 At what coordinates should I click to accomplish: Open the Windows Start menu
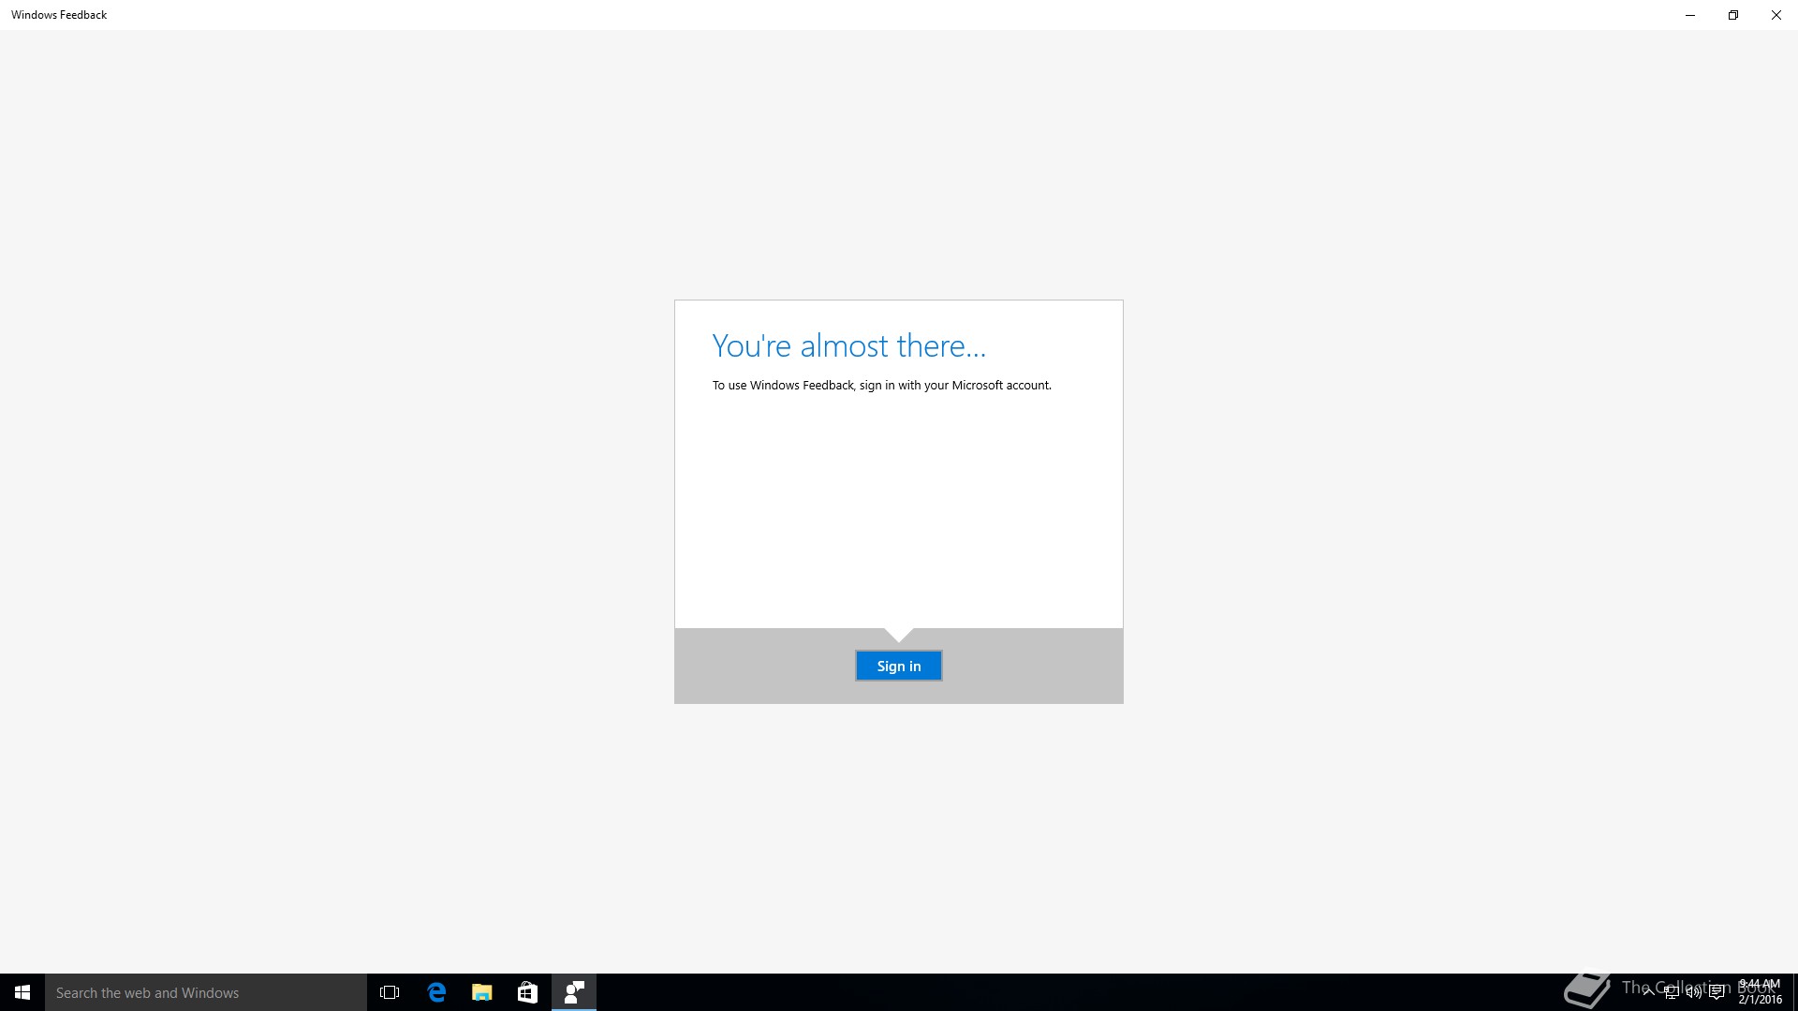tap(22, 992)
